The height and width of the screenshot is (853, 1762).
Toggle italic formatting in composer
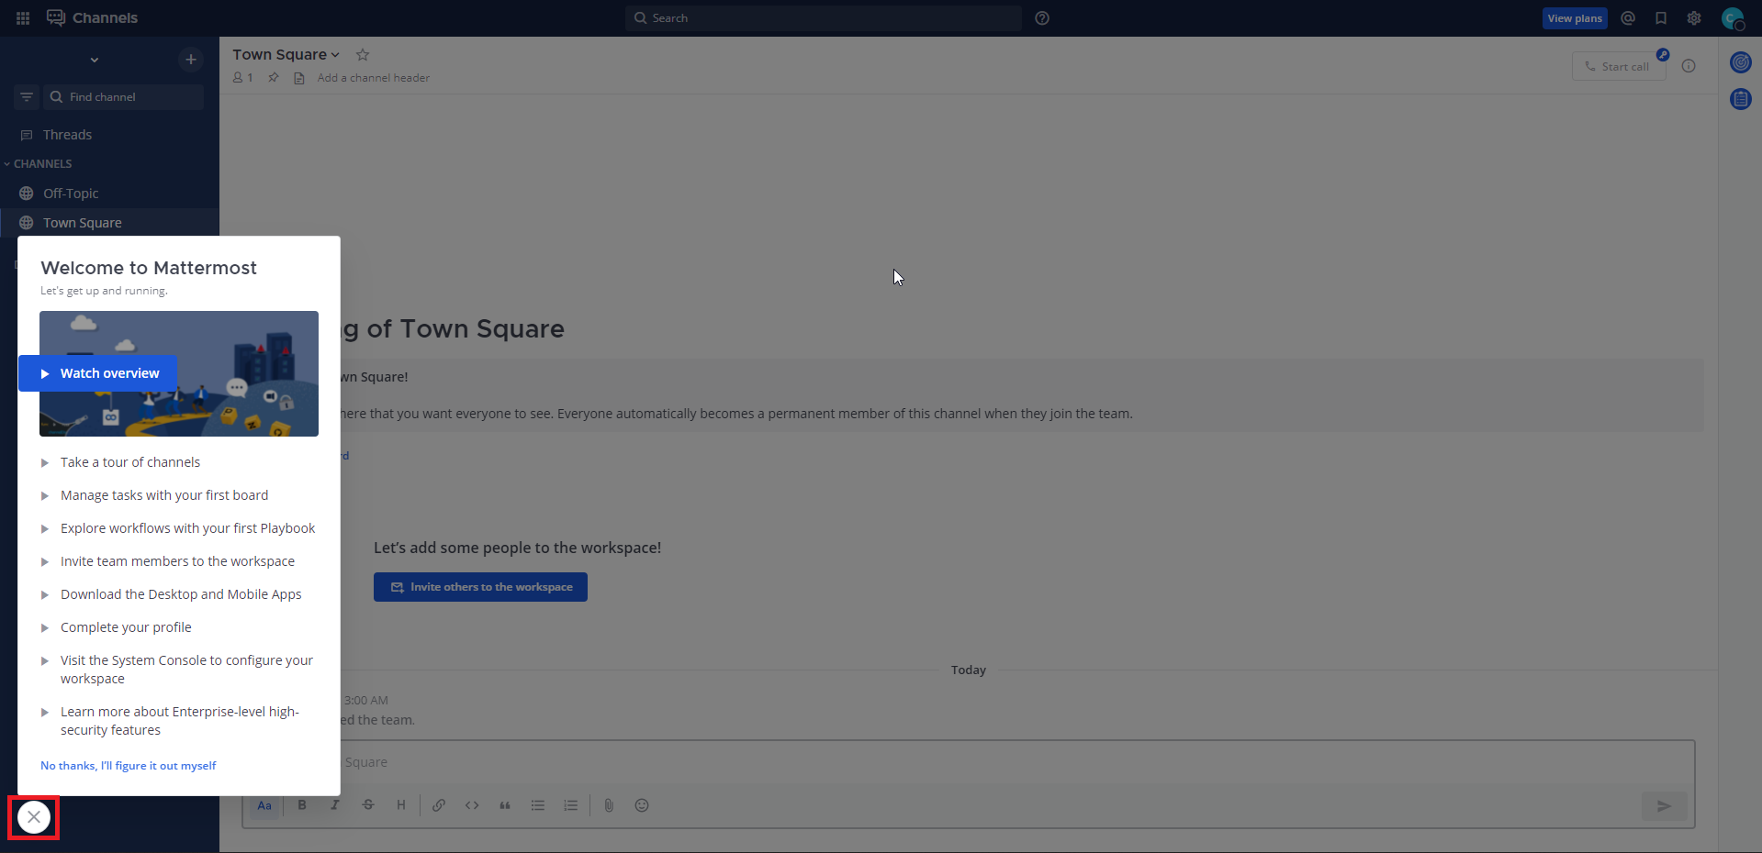coord(335,805)
